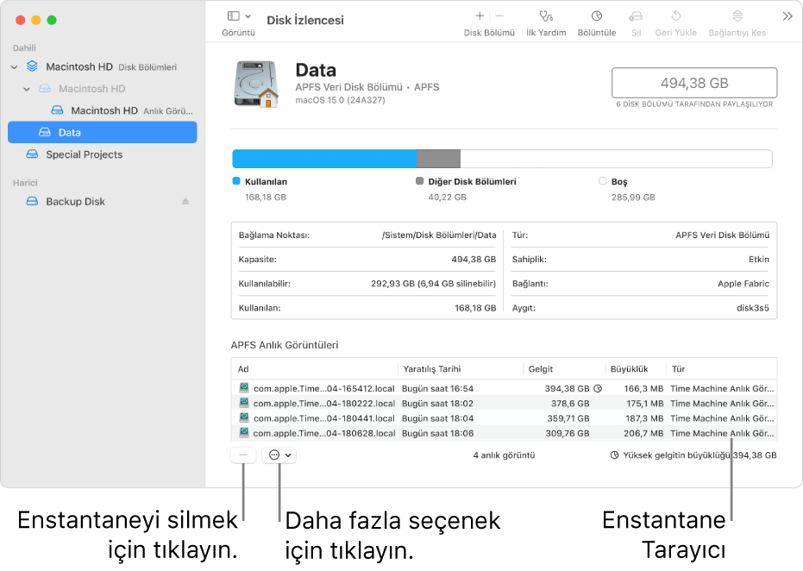This screenshot has height=571, width=803.
Task: Click the Apple Fabric connection value
Action: pyautogui.click(x=743, y=284)
